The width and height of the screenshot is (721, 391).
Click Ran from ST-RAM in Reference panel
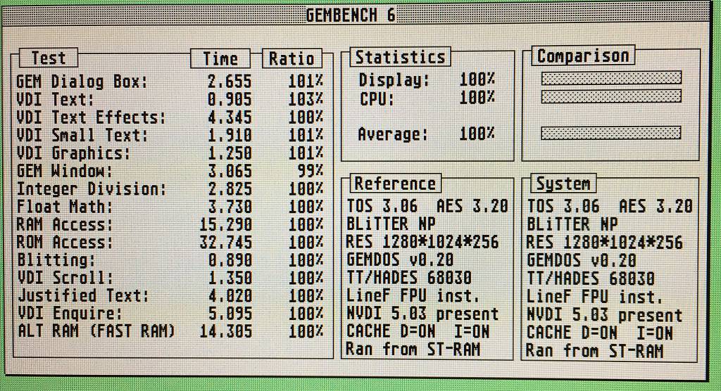(x=413, y=350)
